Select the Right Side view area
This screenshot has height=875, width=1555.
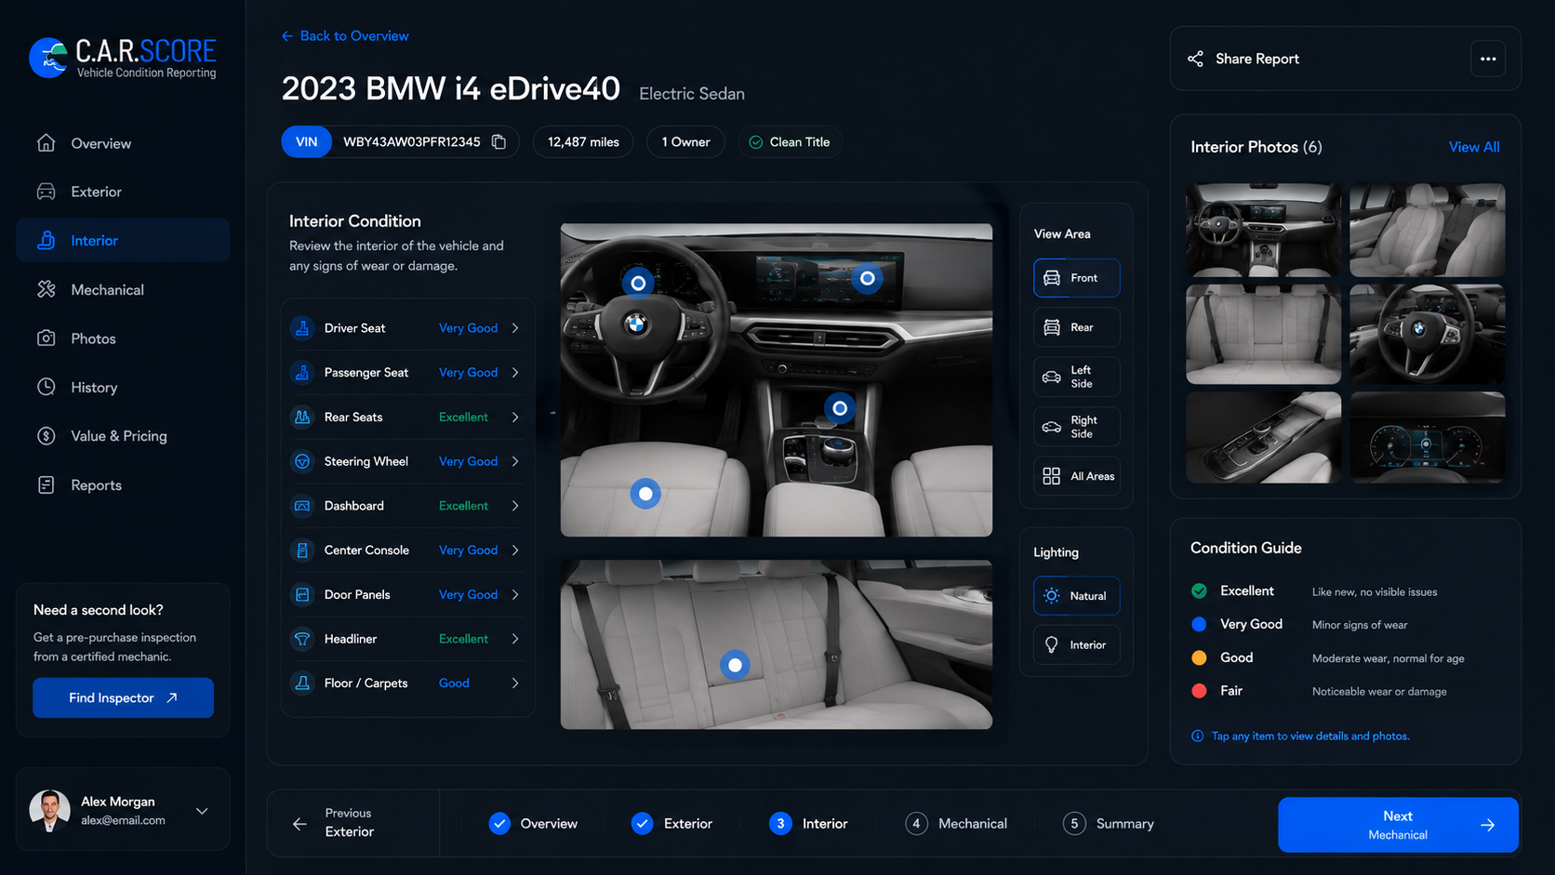pyautogui.click(x=1076, y=427)
